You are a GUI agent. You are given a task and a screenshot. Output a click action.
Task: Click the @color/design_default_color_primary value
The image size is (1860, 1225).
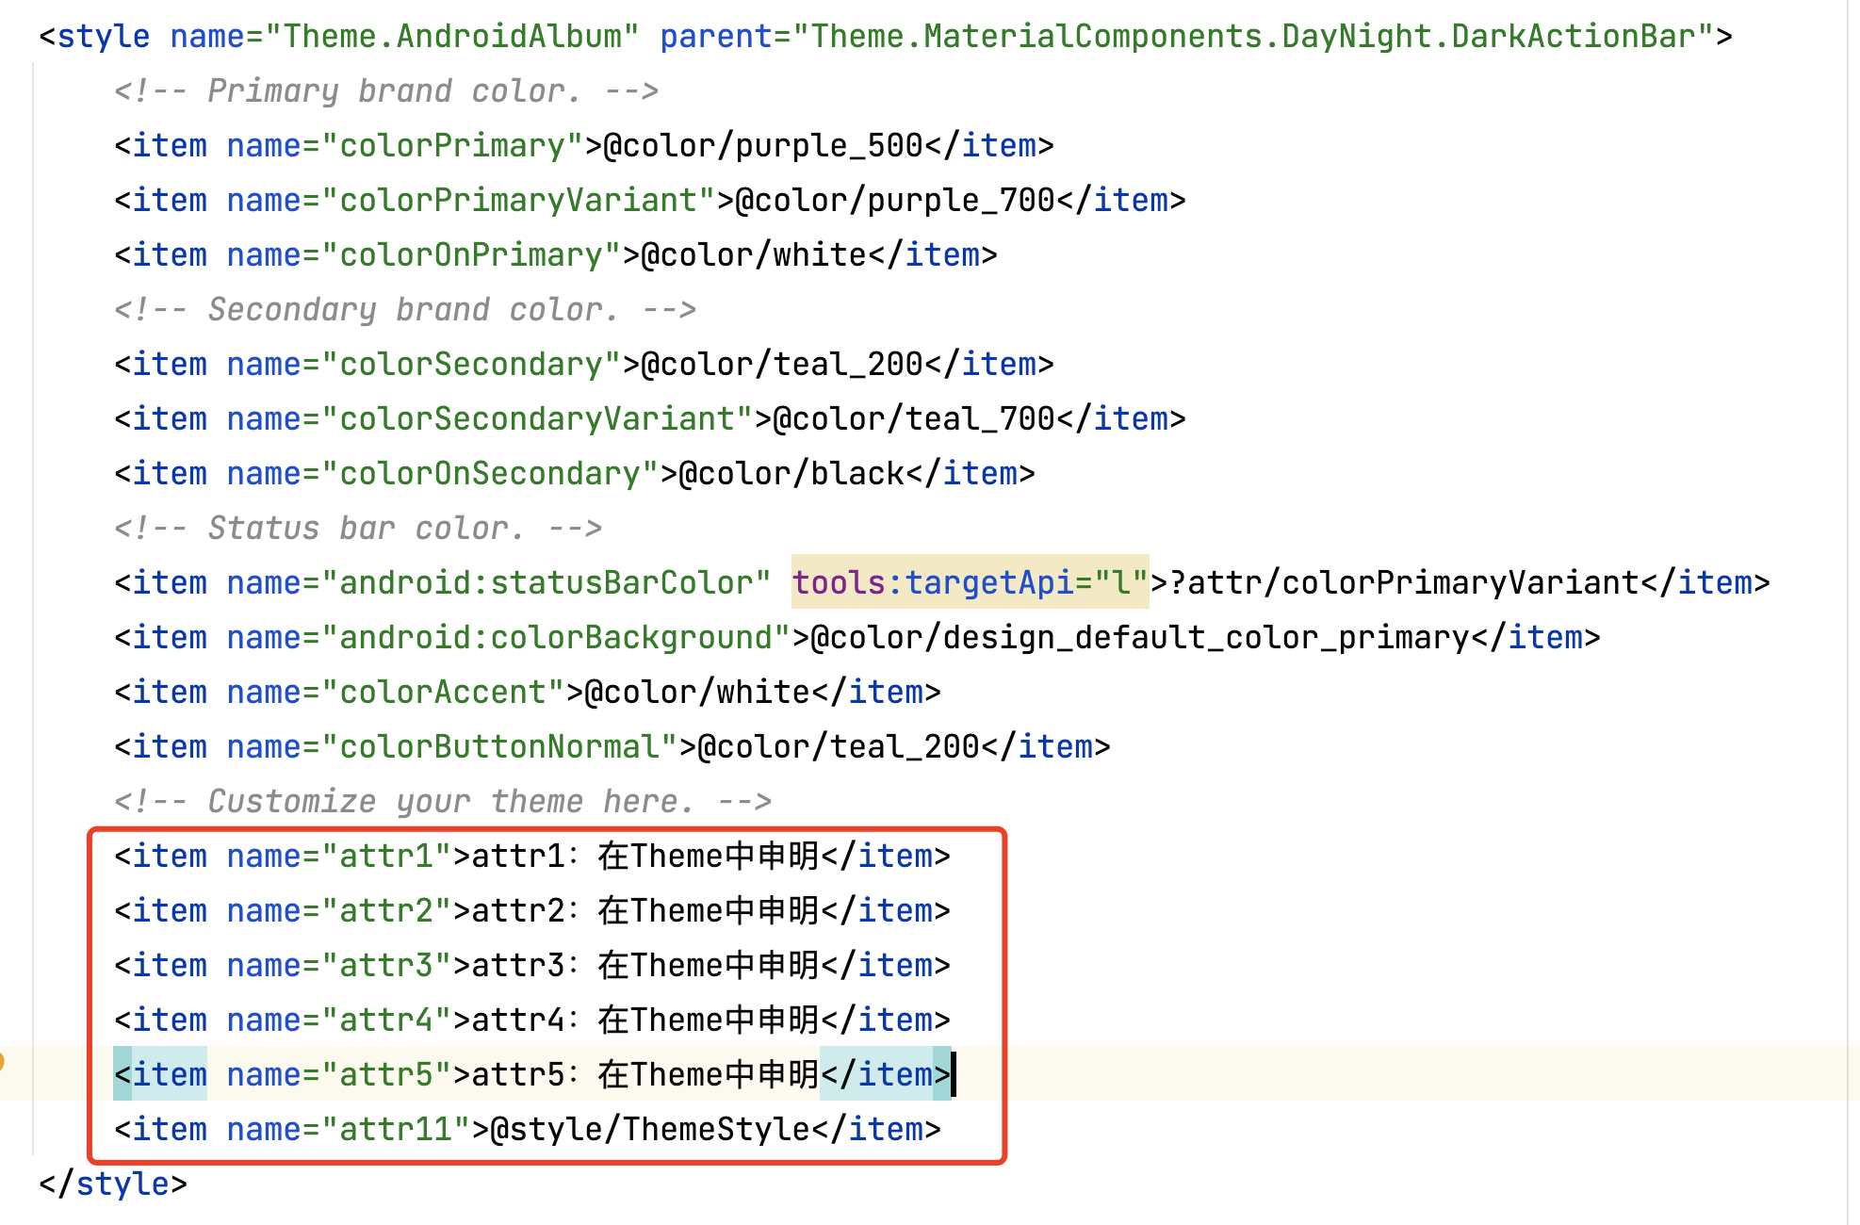(1140, 638)
